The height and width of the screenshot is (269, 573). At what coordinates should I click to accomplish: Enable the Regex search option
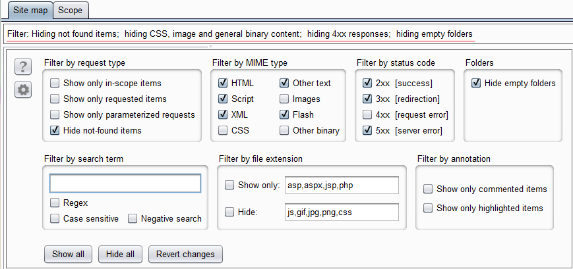coord(55,203)
